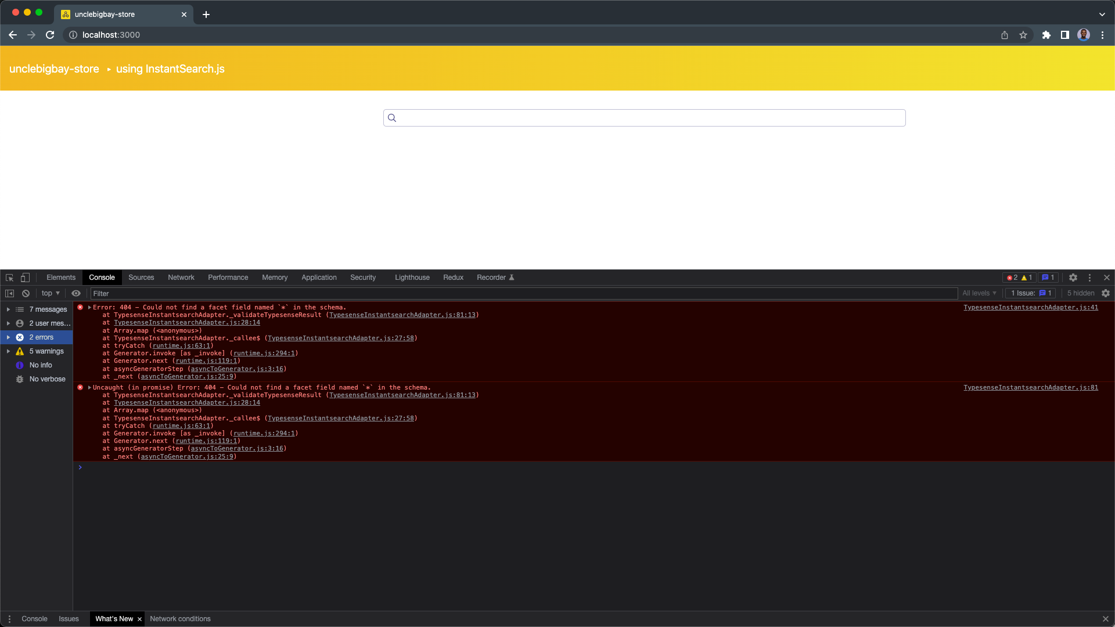
Task: Open console settings gear
Action: click(x=1106, y=293)
